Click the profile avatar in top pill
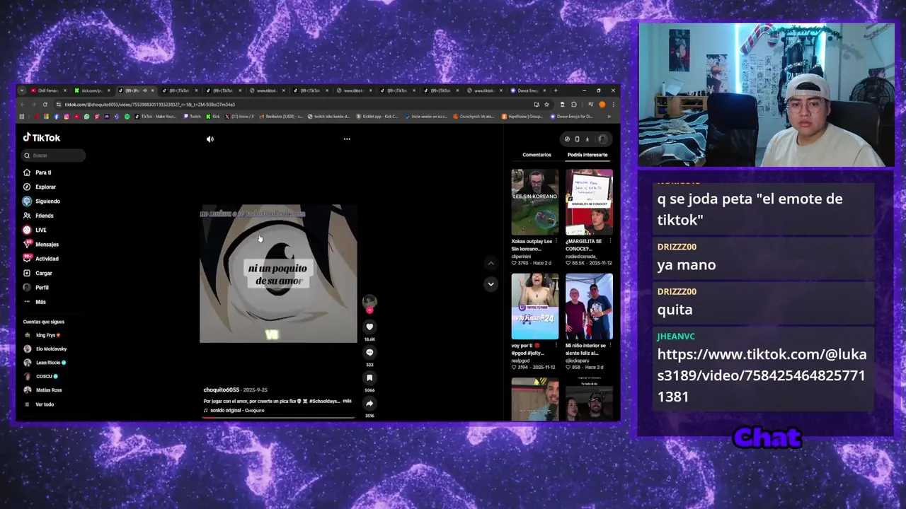The image size is (906, 509). coord(602,139)
